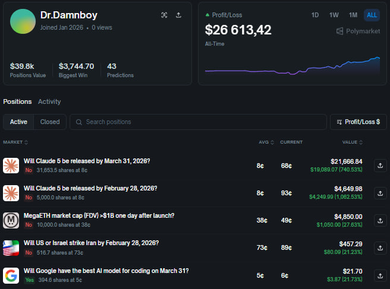This screenshot has width=390, height=289.
Task: Click the $26 613,42 profit amount
Action: (x=238, y=30)
